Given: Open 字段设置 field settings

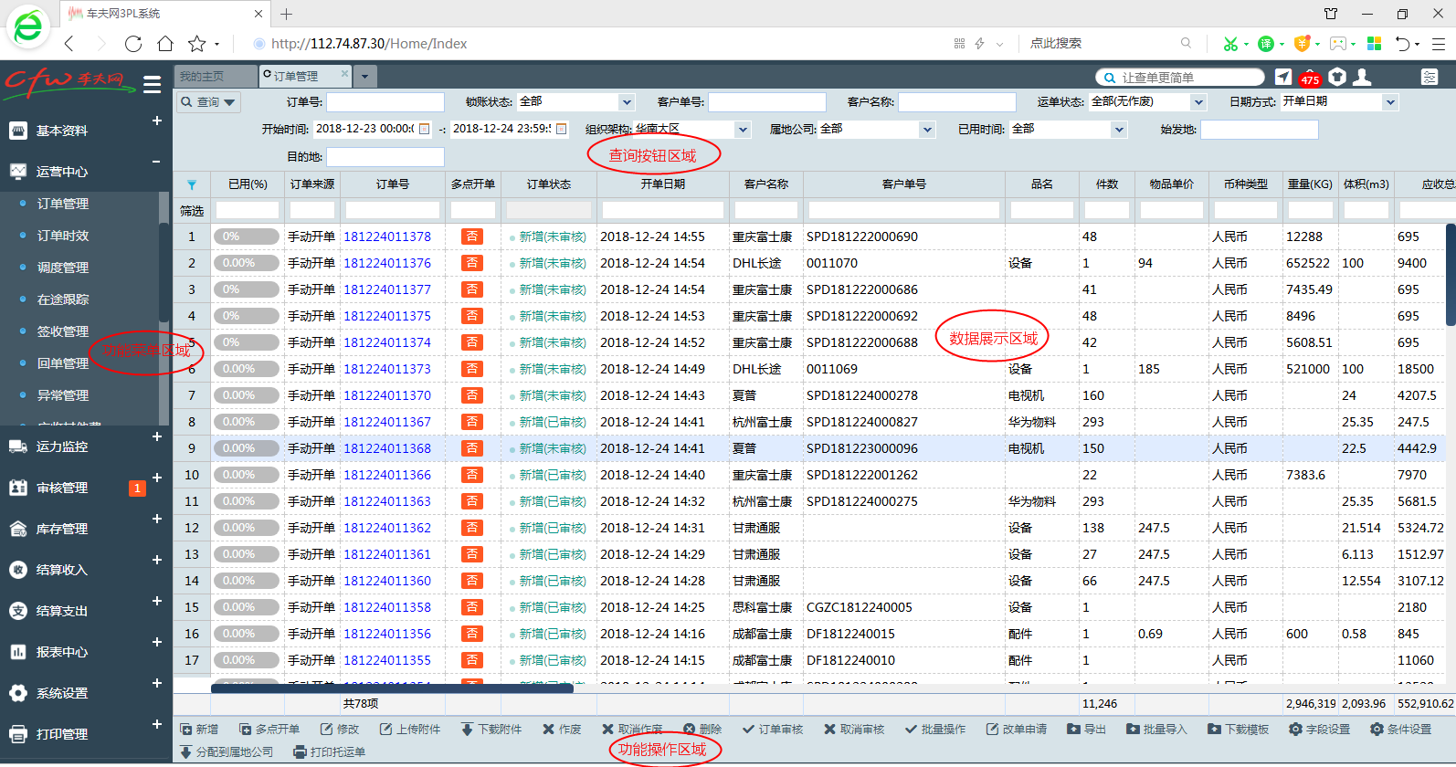Looking at the screenshot, I should coord(1320,730).
